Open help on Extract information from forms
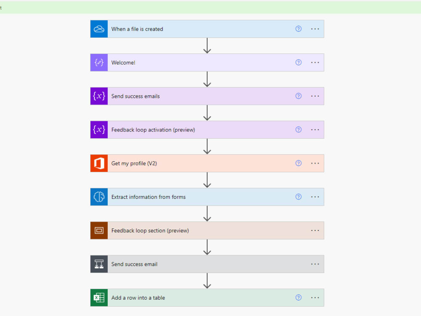Screen dimensions: 421x316 pyautogui.click(x=298, y=197)
